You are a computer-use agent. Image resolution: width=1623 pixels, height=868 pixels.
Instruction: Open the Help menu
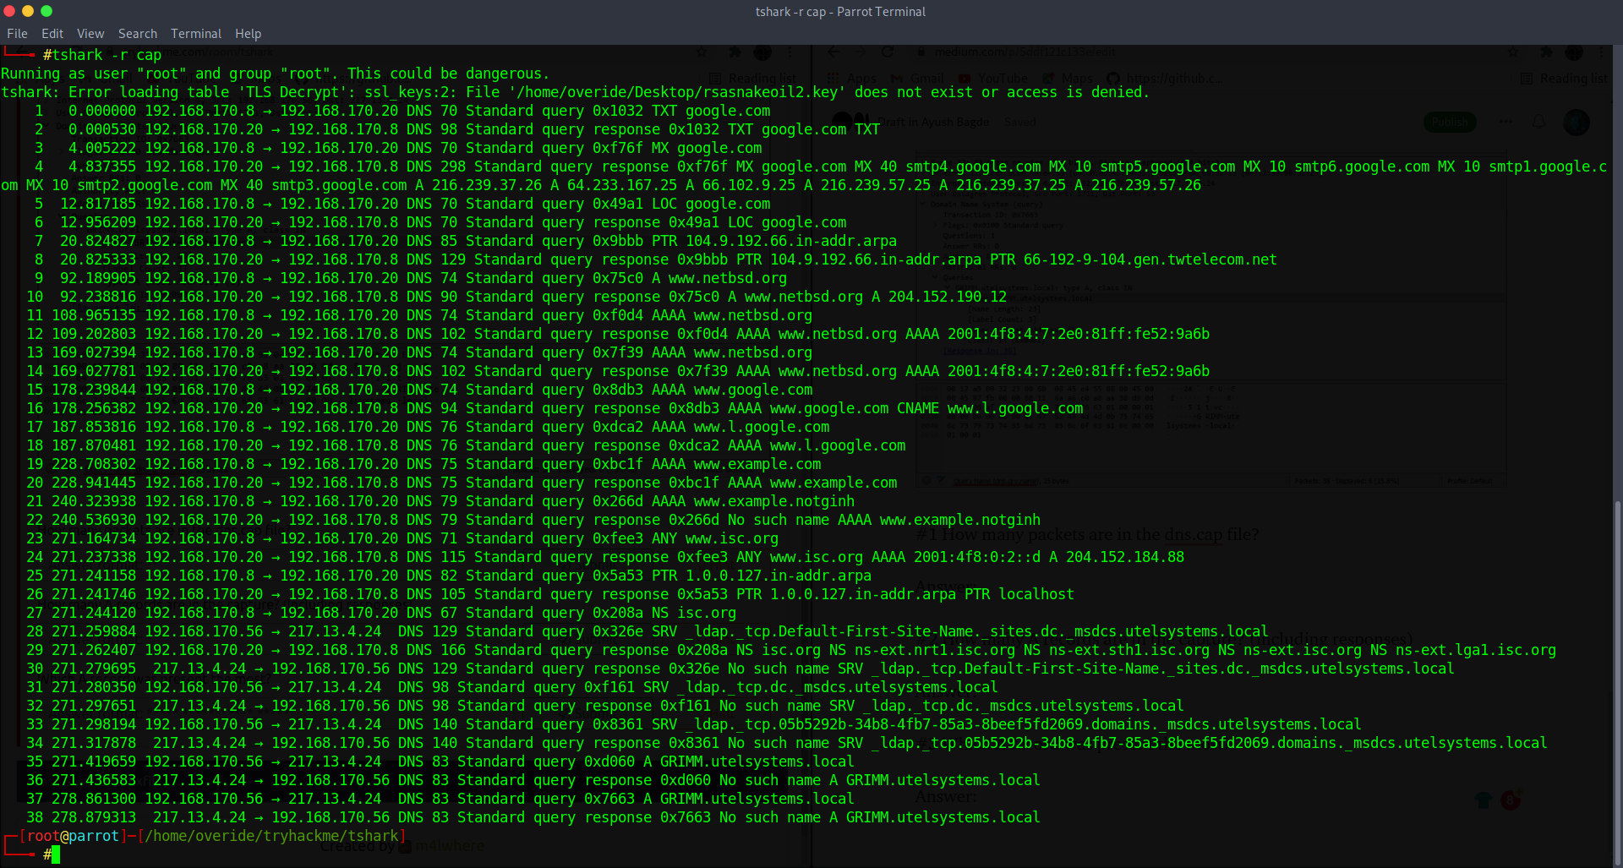(248, 34)
